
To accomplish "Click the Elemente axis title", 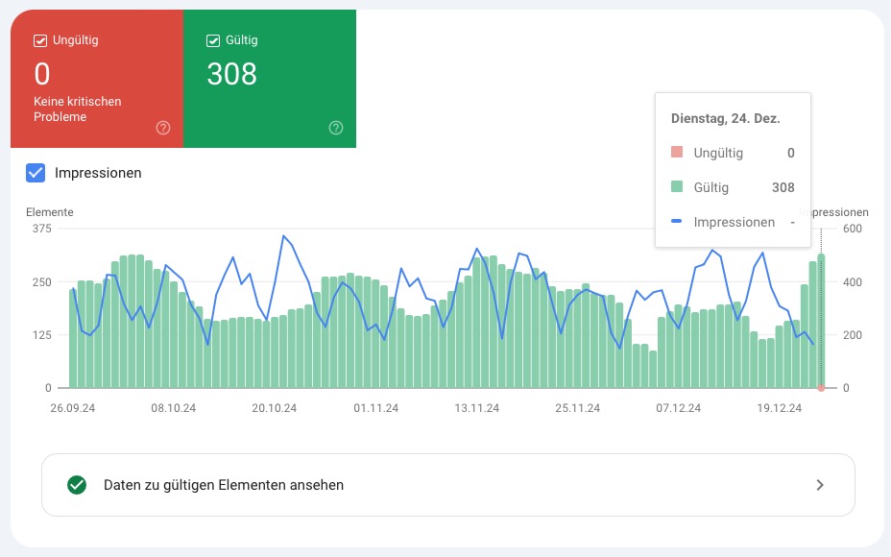I will 48,212.
